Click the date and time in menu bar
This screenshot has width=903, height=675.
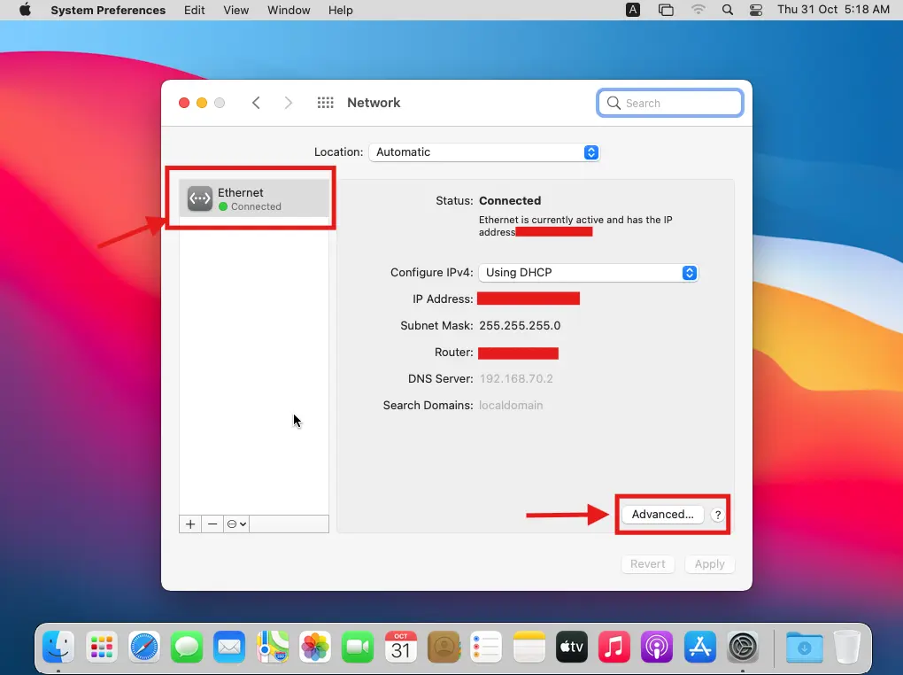pyautogui.click(x=833, y=10)
